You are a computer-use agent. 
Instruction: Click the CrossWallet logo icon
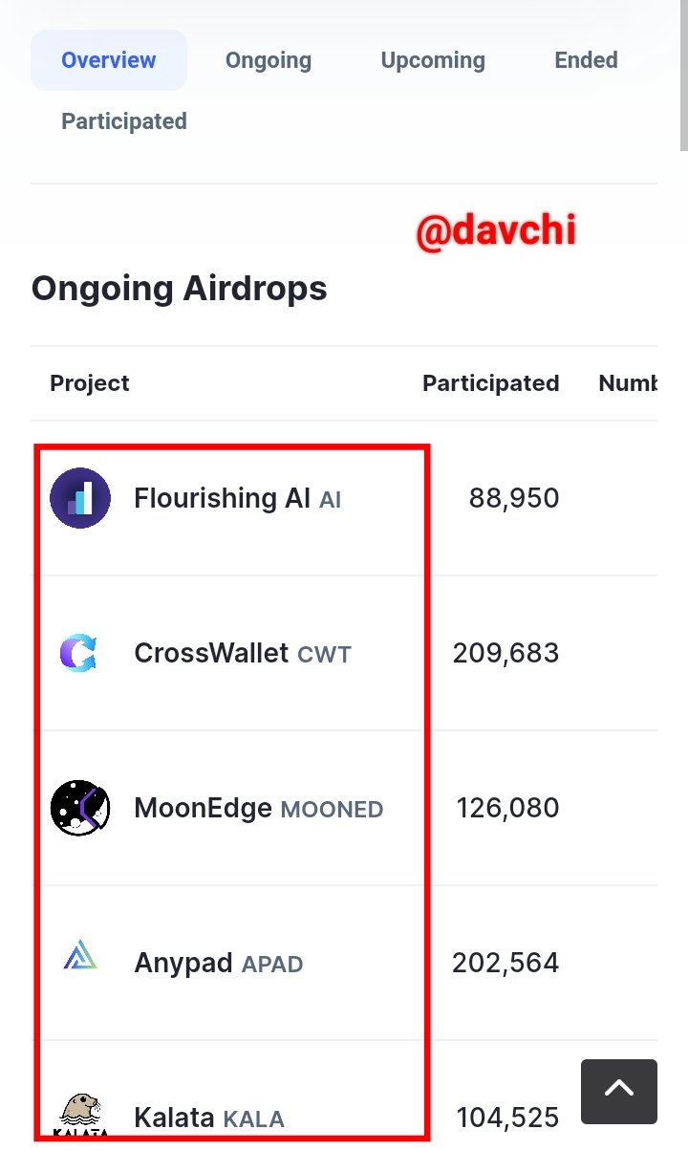click(x=80, y=653)
